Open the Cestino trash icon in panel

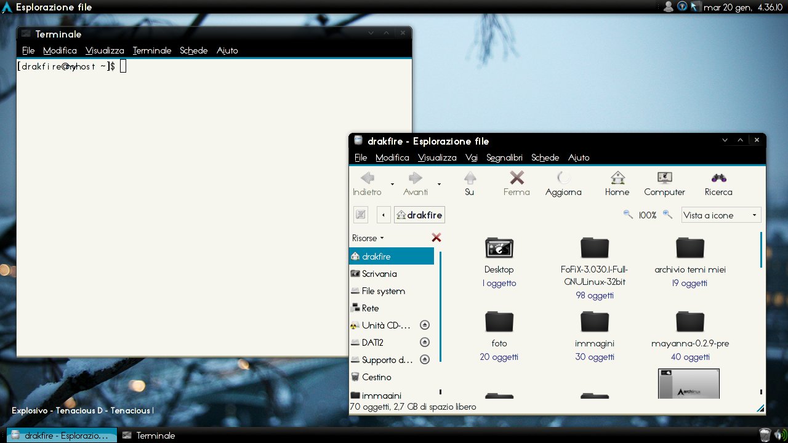tap(765, 435)
